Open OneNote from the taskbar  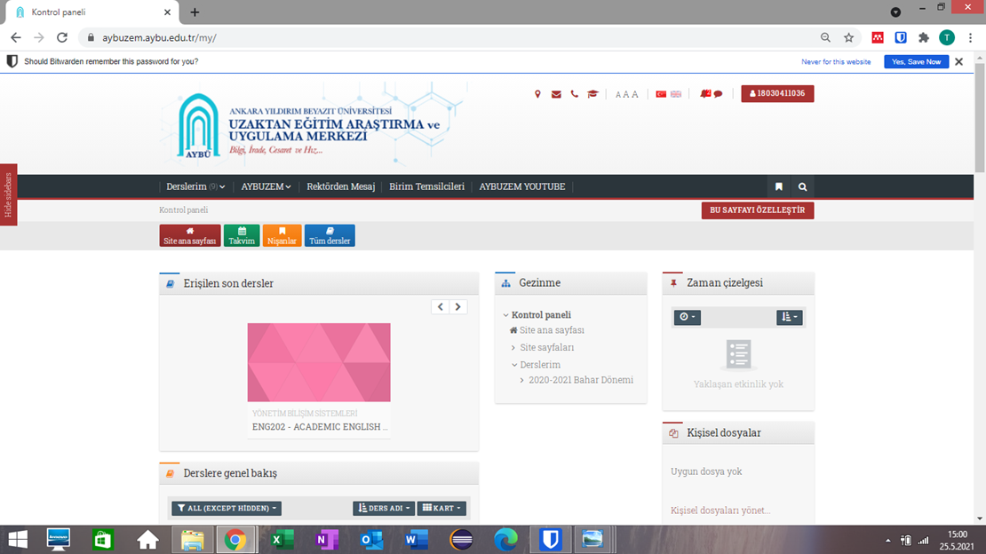tap(326, 540)
